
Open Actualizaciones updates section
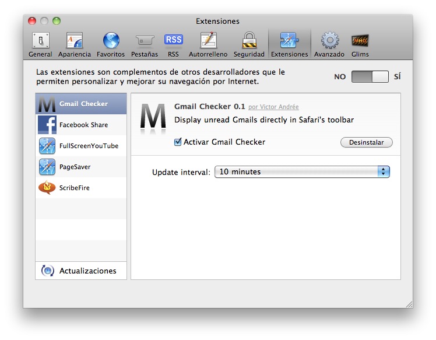coord(81,271)
